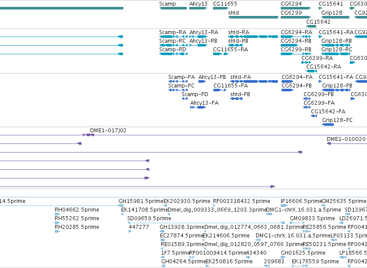Select the 447277 feature
This screenshot has width=367, height=268.
coord(130,231)
